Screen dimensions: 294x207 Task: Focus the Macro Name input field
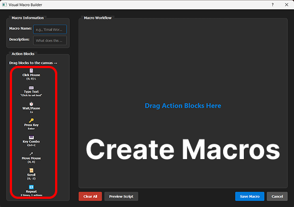[50, 29]
